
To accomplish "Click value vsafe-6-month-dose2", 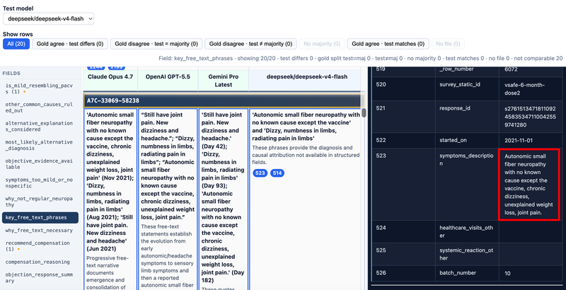I will (x=524, y=88).
